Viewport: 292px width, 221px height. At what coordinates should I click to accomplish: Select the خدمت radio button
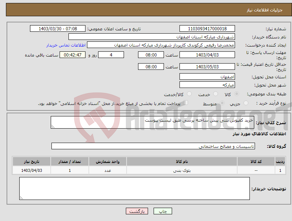pos(215,94)
